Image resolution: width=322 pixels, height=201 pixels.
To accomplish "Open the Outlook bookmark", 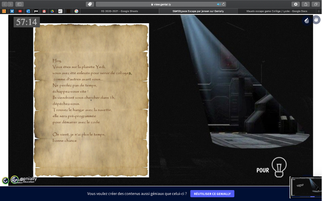I will click(x=28, y=11).
